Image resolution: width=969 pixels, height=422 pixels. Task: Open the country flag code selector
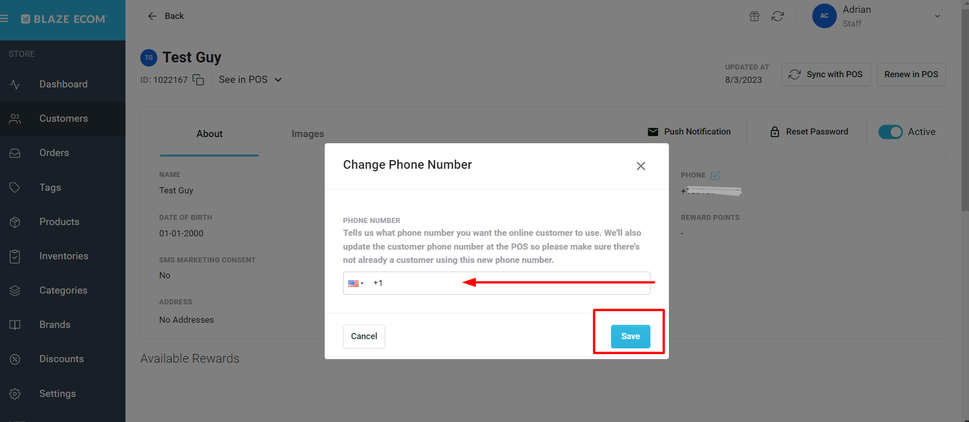356,283
